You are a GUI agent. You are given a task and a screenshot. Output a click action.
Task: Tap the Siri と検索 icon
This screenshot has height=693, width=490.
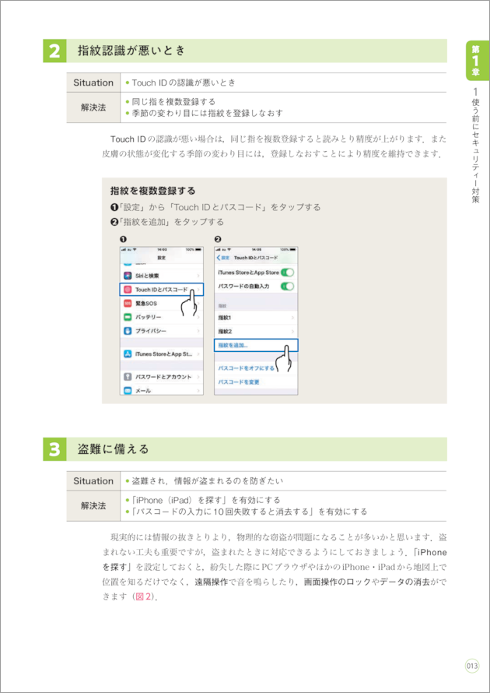click(128, 276)
